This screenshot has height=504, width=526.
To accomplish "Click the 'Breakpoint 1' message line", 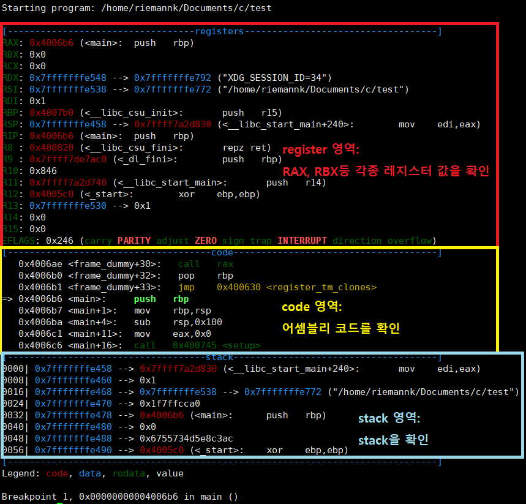I will (120, 497).
